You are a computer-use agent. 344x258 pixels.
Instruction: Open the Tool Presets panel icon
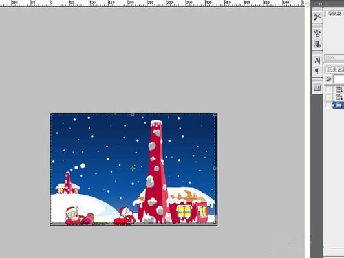[x=317, y=17]
